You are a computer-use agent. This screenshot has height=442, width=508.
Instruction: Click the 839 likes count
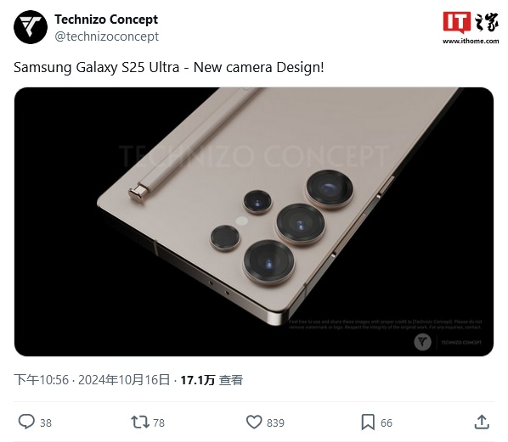tap(275, 422)
